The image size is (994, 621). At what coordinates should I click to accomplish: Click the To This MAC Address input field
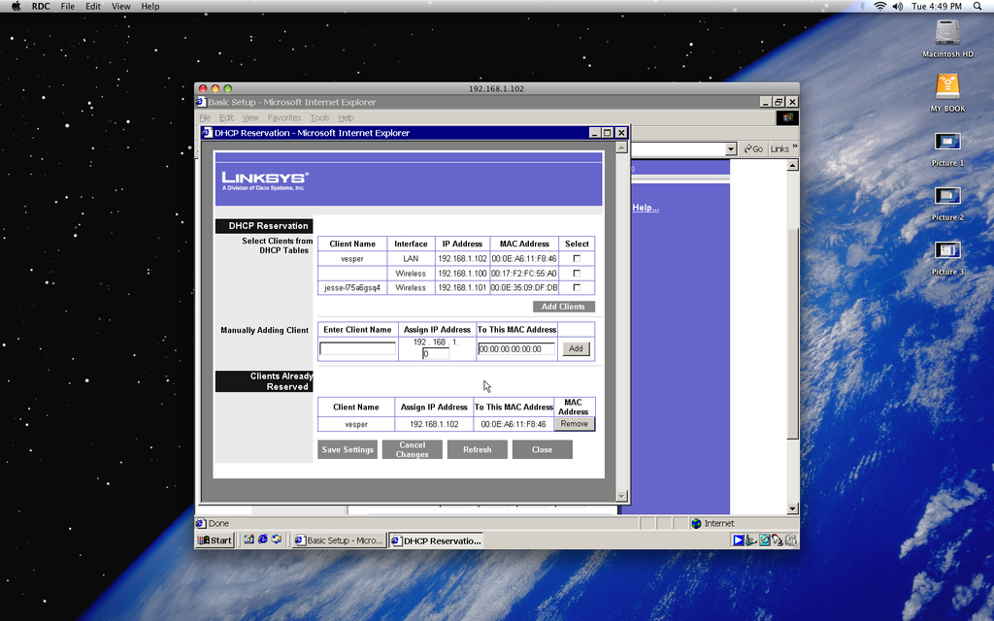516,348
